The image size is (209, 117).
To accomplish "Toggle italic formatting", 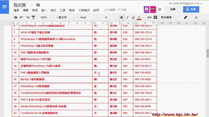I will (x=127, y=17).
